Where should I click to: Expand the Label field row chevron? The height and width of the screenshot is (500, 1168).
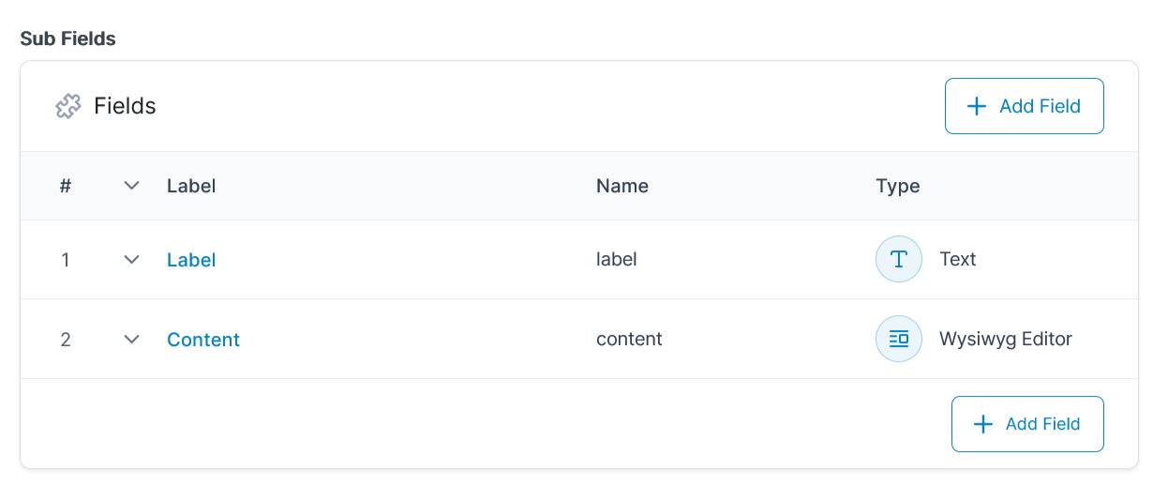(x=132, y=259)
